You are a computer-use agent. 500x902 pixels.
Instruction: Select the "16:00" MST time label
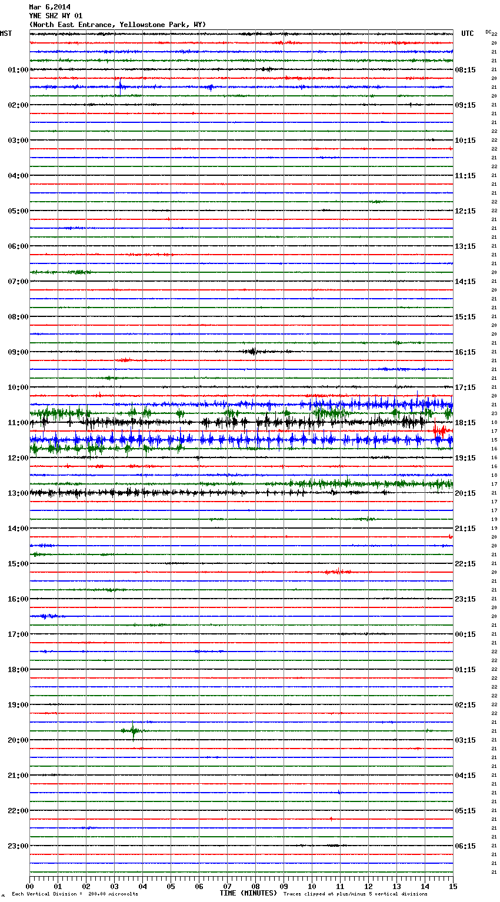18,599
